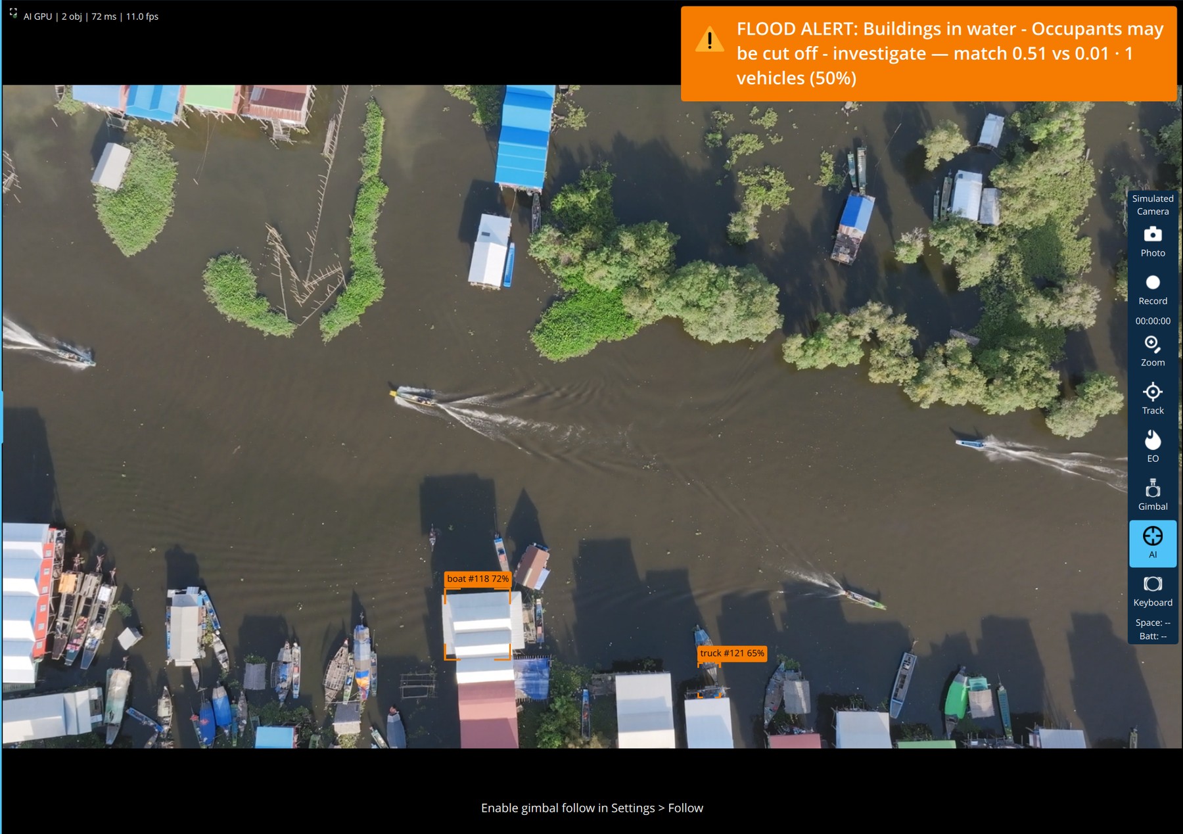1183x834 pixels.
Task: Switch the EO thermal mode icon
Action: click(x=1153, y=447)
